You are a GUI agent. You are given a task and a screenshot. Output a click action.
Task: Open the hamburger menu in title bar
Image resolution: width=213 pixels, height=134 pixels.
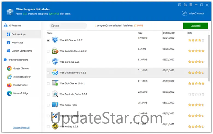tap(191, 5)
